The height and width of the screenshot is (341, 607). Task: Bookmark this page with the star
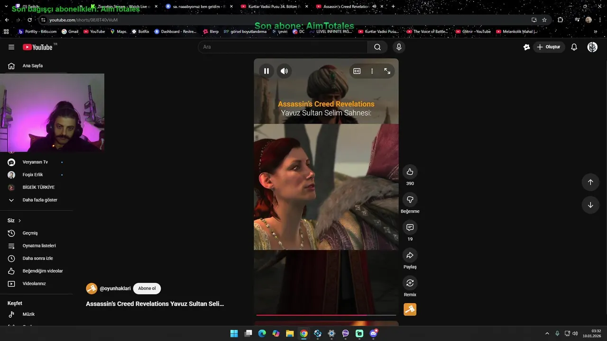(x=544, y=20)
